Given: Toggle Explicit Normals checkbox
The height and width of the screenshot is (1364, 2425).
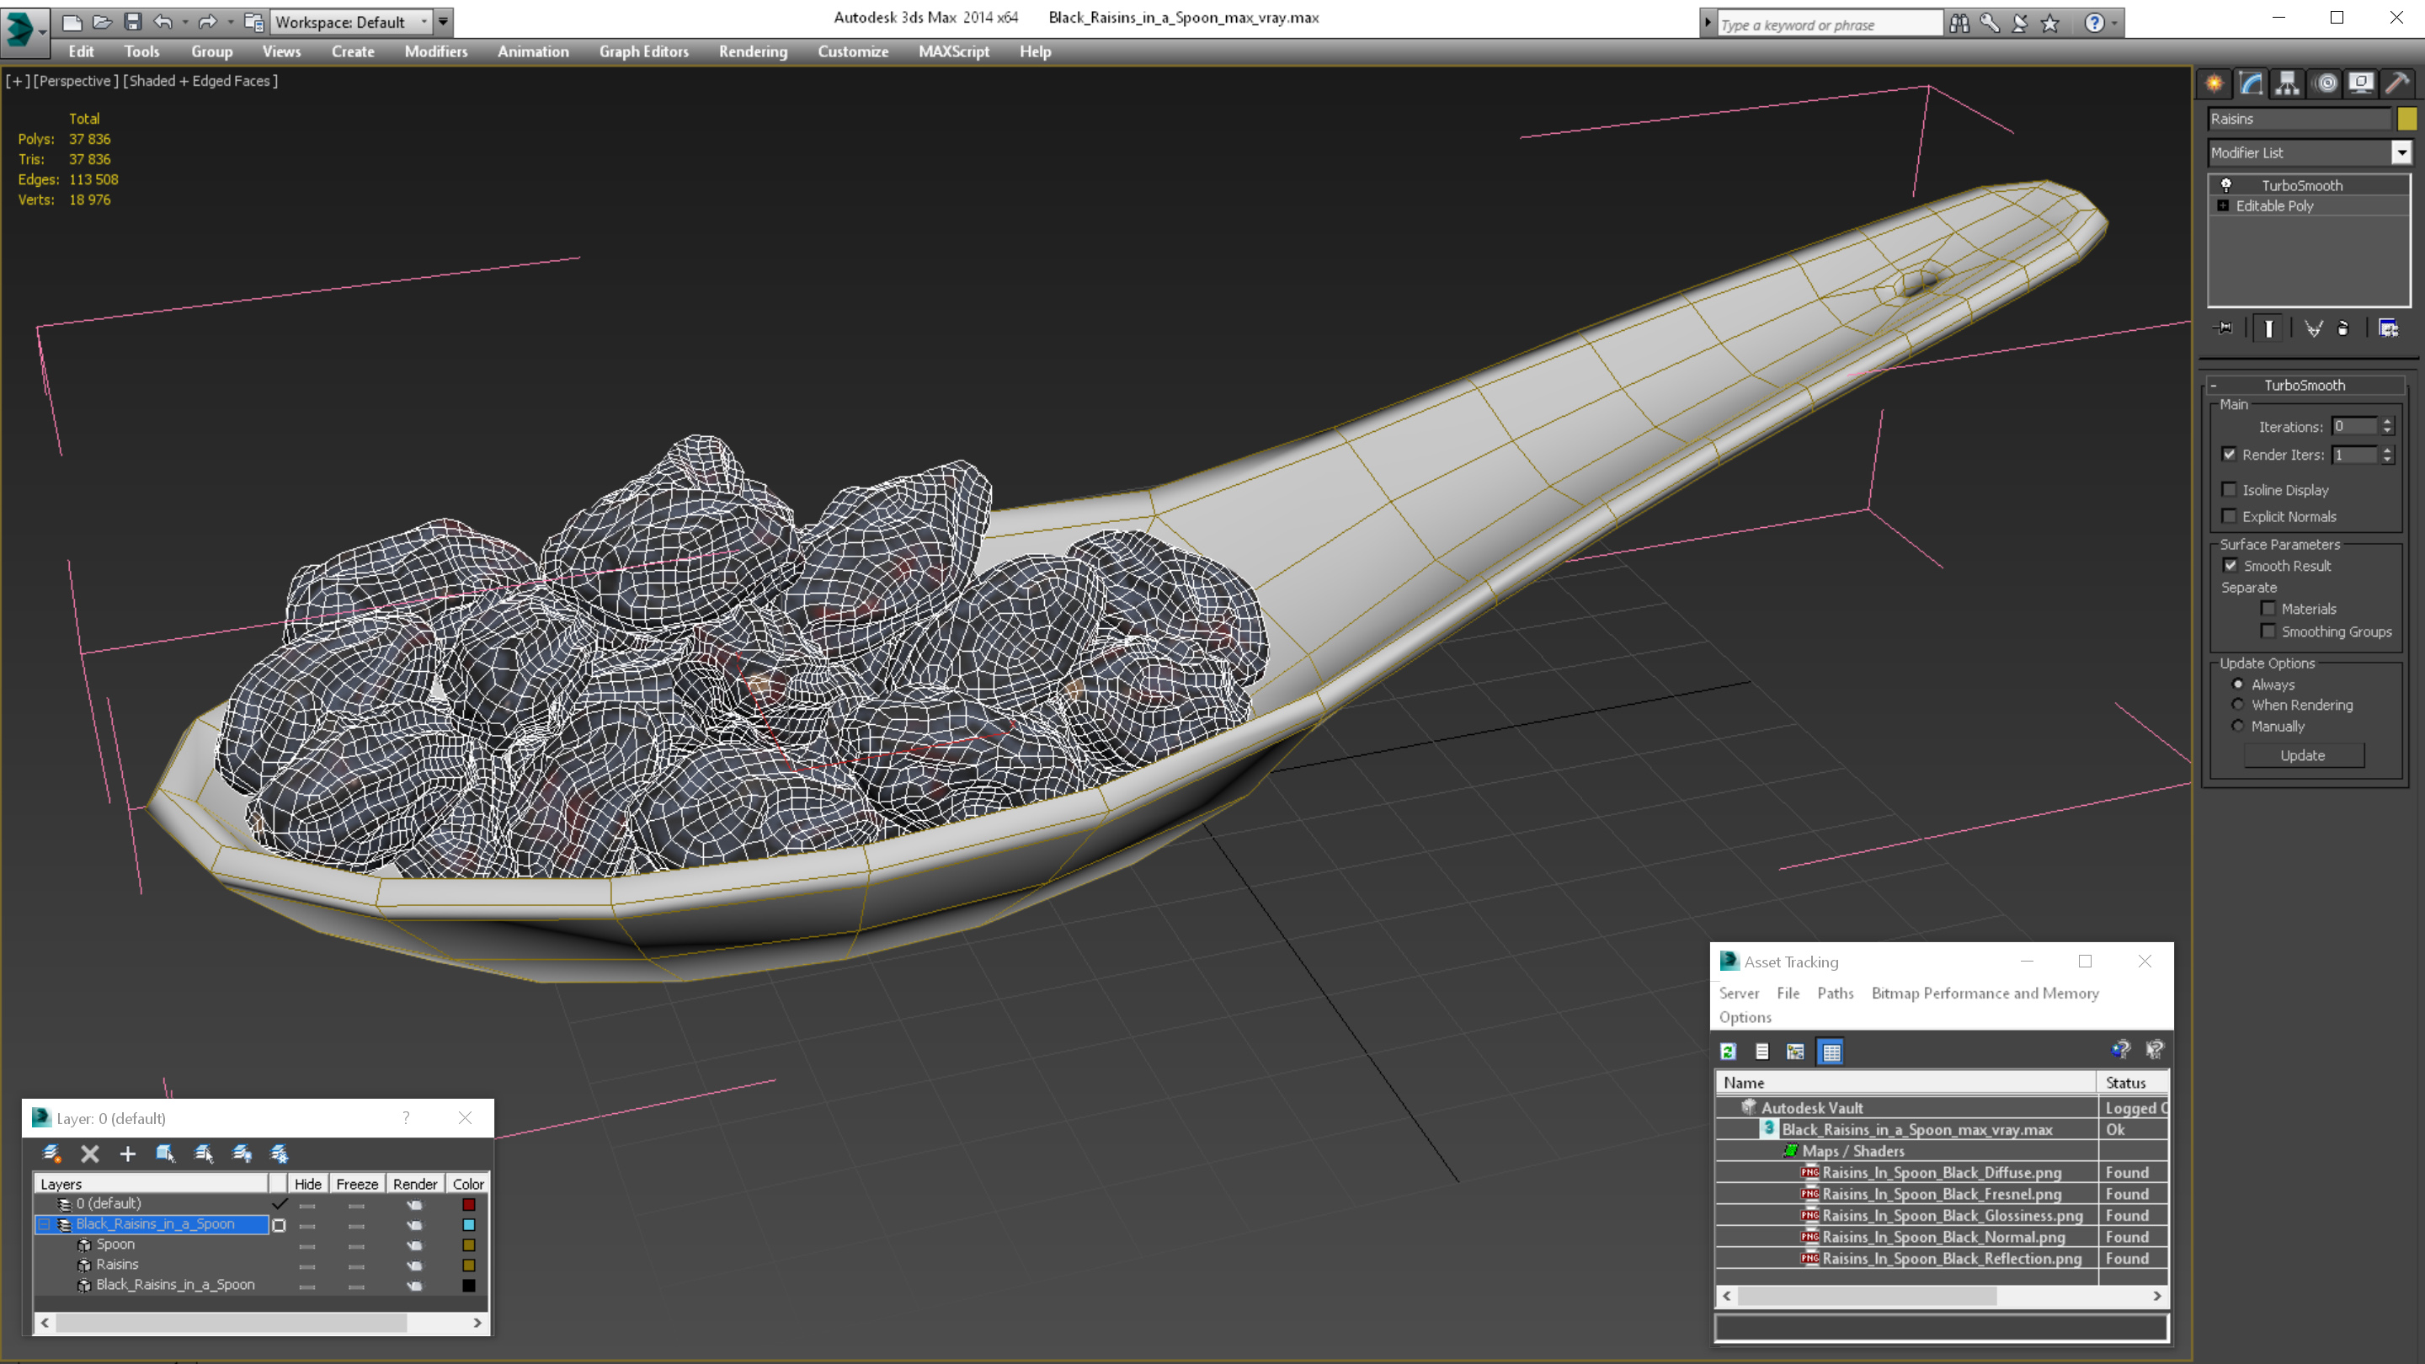Looking at the screenshot, I should click(2230, 514).
